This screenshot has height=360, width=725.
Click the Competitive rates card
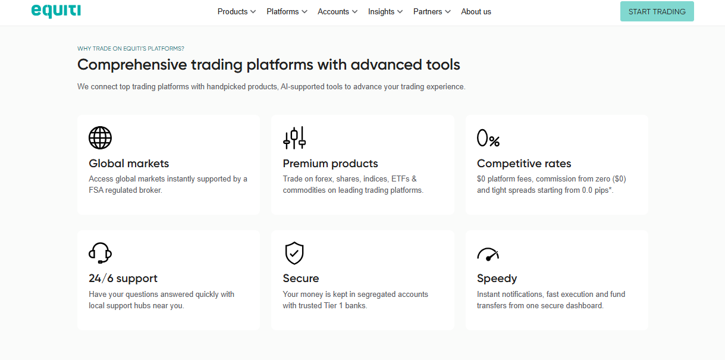(557, 165)
